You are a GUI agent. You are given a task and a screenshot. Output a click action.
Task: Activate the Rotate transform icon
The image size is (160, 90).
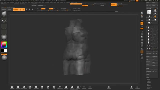point(32,9)
